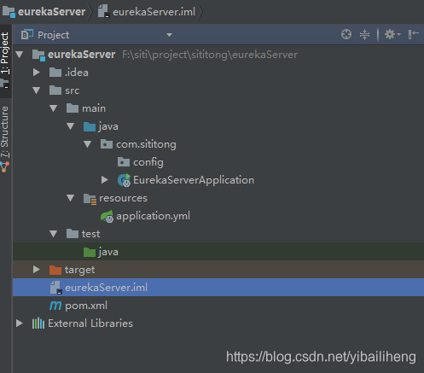Screen dimensions: 424x373
Task: Click the resources folder icon
Action: click(90, 199)
